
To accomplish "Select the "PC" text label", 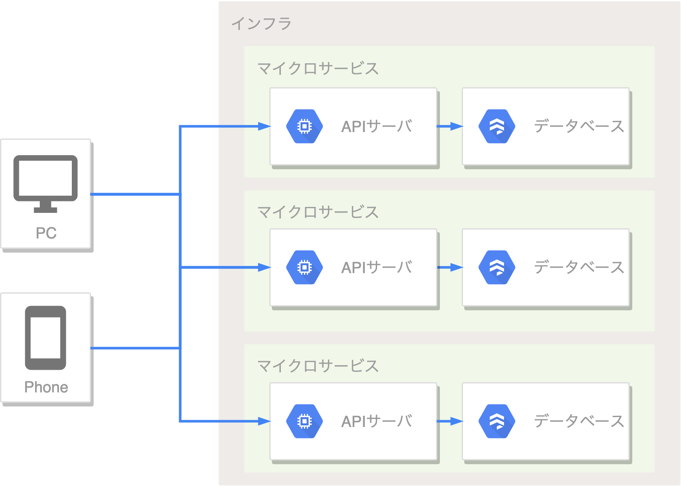I will 46,233.
